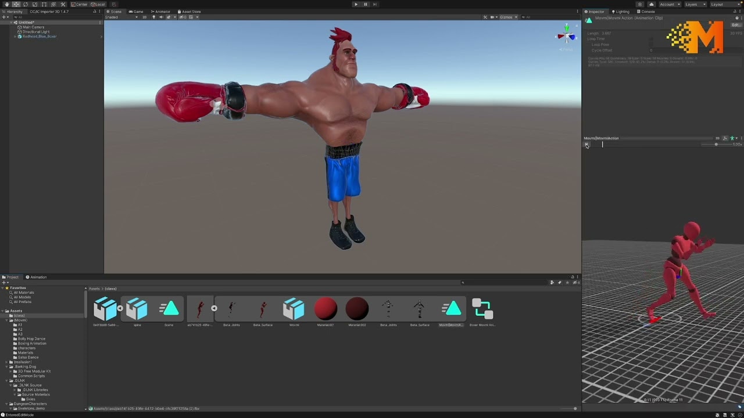Screen dimensions: 744x418
Task: Open scene camera settings icon
Action: [x=493, y=17]
